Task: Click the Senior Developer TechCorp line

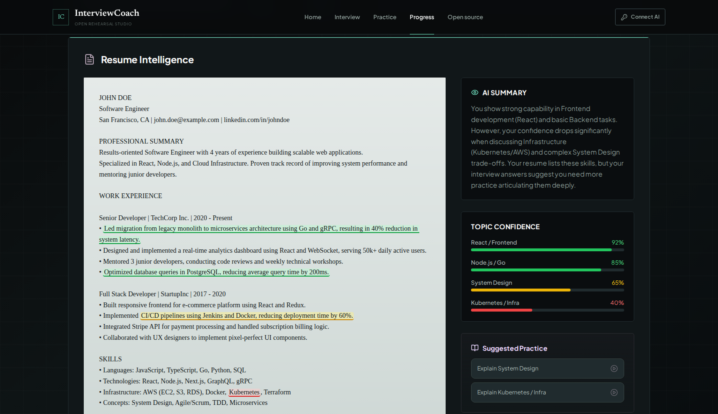Action: pos(166,218)
